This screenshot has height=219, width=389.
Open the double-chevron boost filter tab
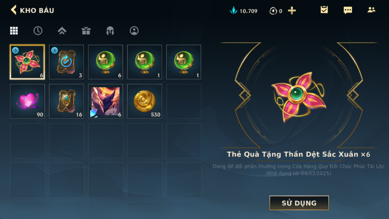[x=62, y=31]
